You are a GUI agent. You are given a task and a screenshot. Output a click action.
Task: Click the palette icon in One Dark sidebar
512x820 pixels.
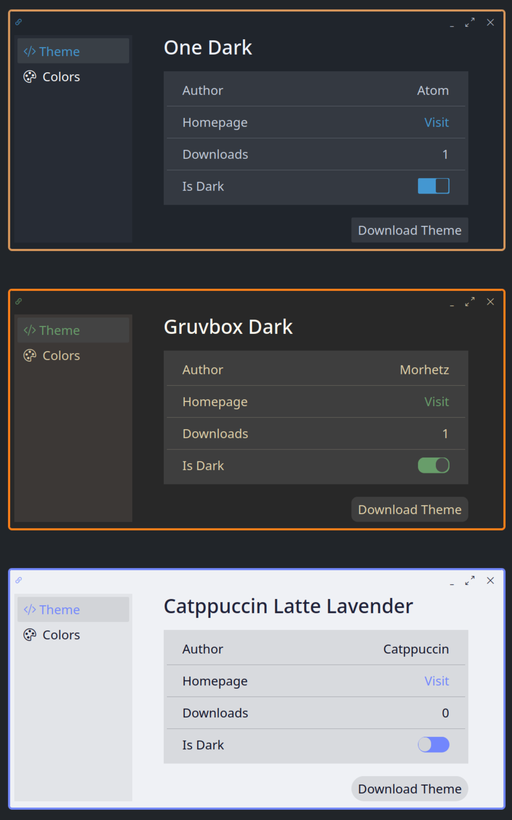(x=30, y=77)
